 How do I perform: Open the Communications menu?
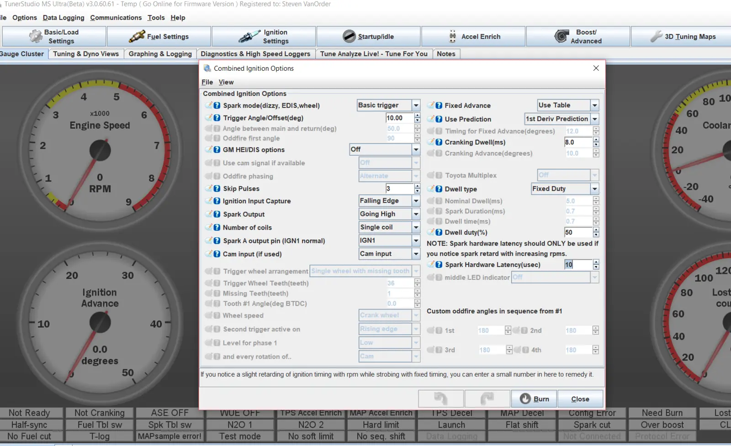[116, 18]
